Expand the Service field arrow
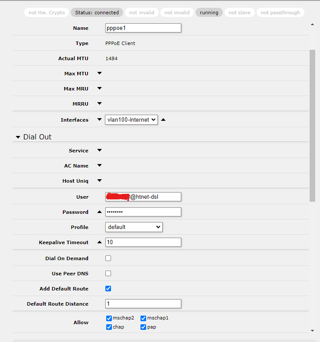Image resolution: width=320 pixels, height=342 pixels. pyautogui.click(x=99, y=151)
